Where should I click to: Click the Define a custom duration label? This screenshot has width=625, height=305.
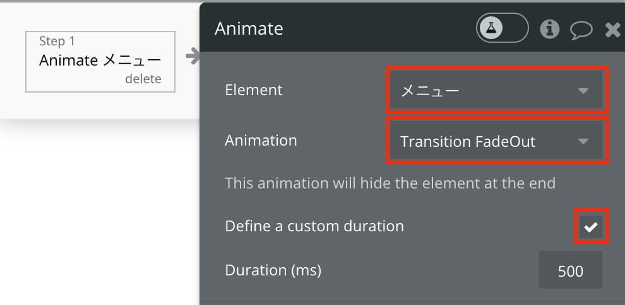click(314, 226)
